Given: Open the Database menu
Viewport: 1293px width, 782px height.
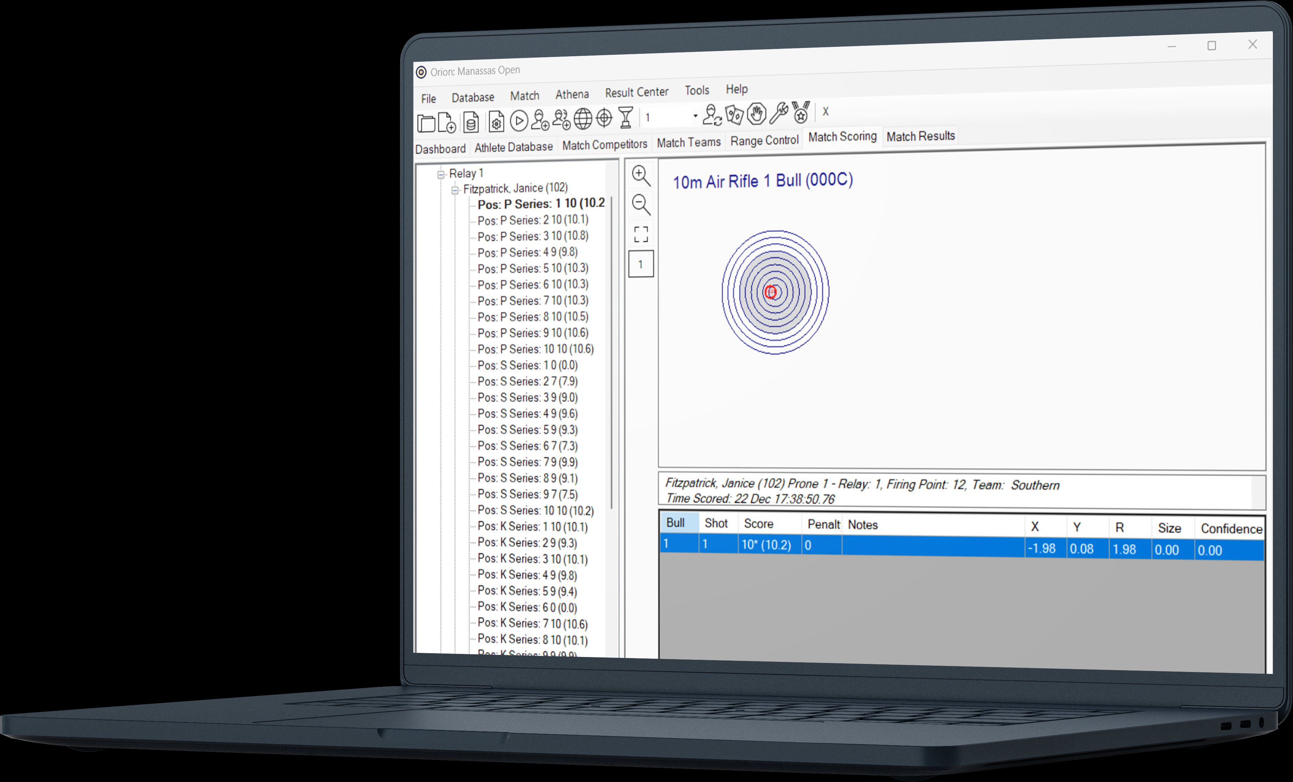Looking at the screenshot, I should [x=473, y=97].
